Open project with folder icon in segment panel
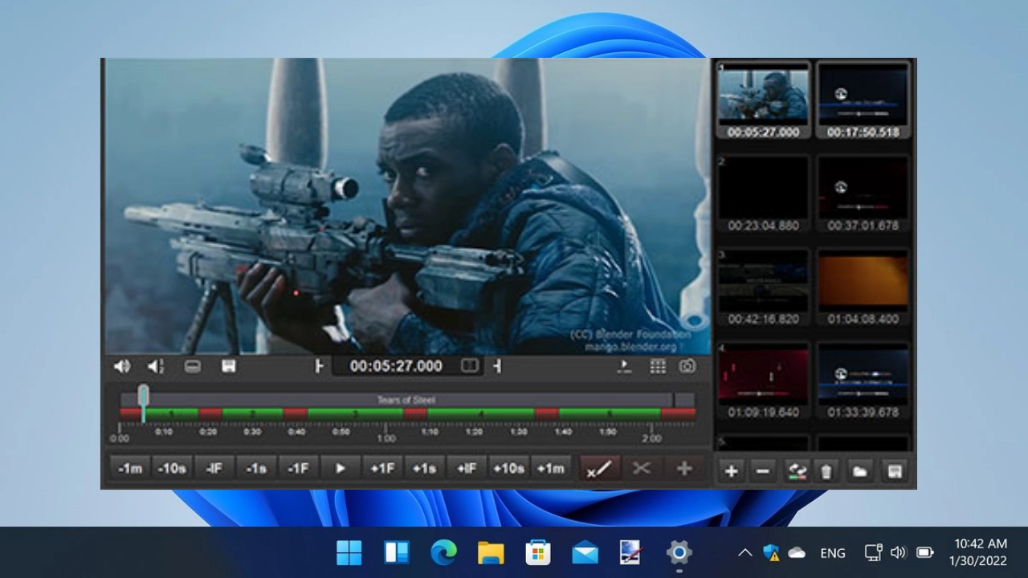The width and height of the screenshot is (1028, 578). tap(860, 470)
